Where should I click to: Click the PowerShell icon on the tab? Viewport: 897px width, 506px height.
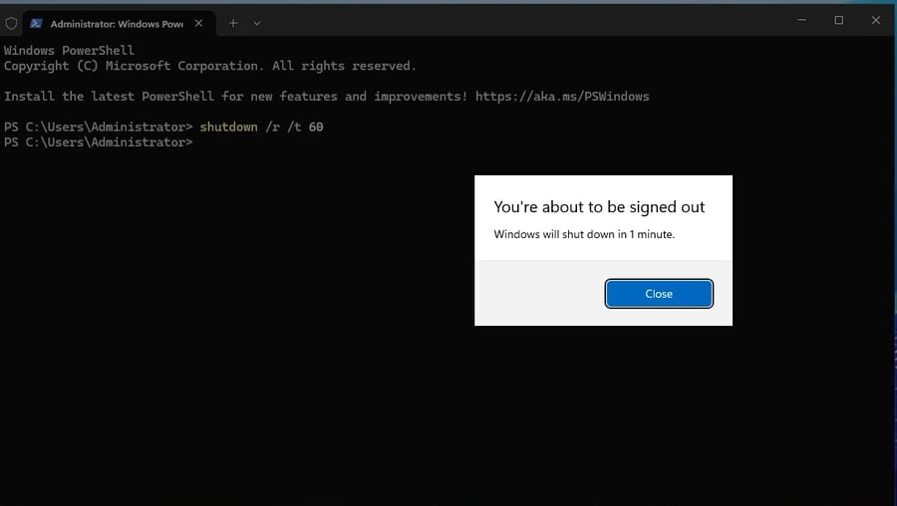coord(36,23)
